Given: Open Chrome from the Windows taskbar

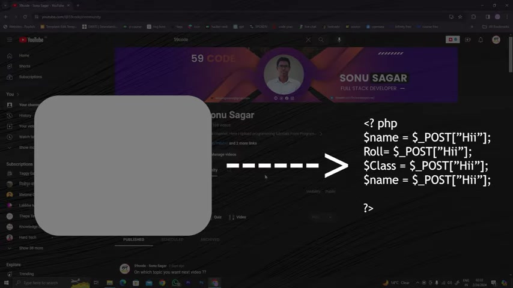Looking at the screenshot, I should click(162, 283).
